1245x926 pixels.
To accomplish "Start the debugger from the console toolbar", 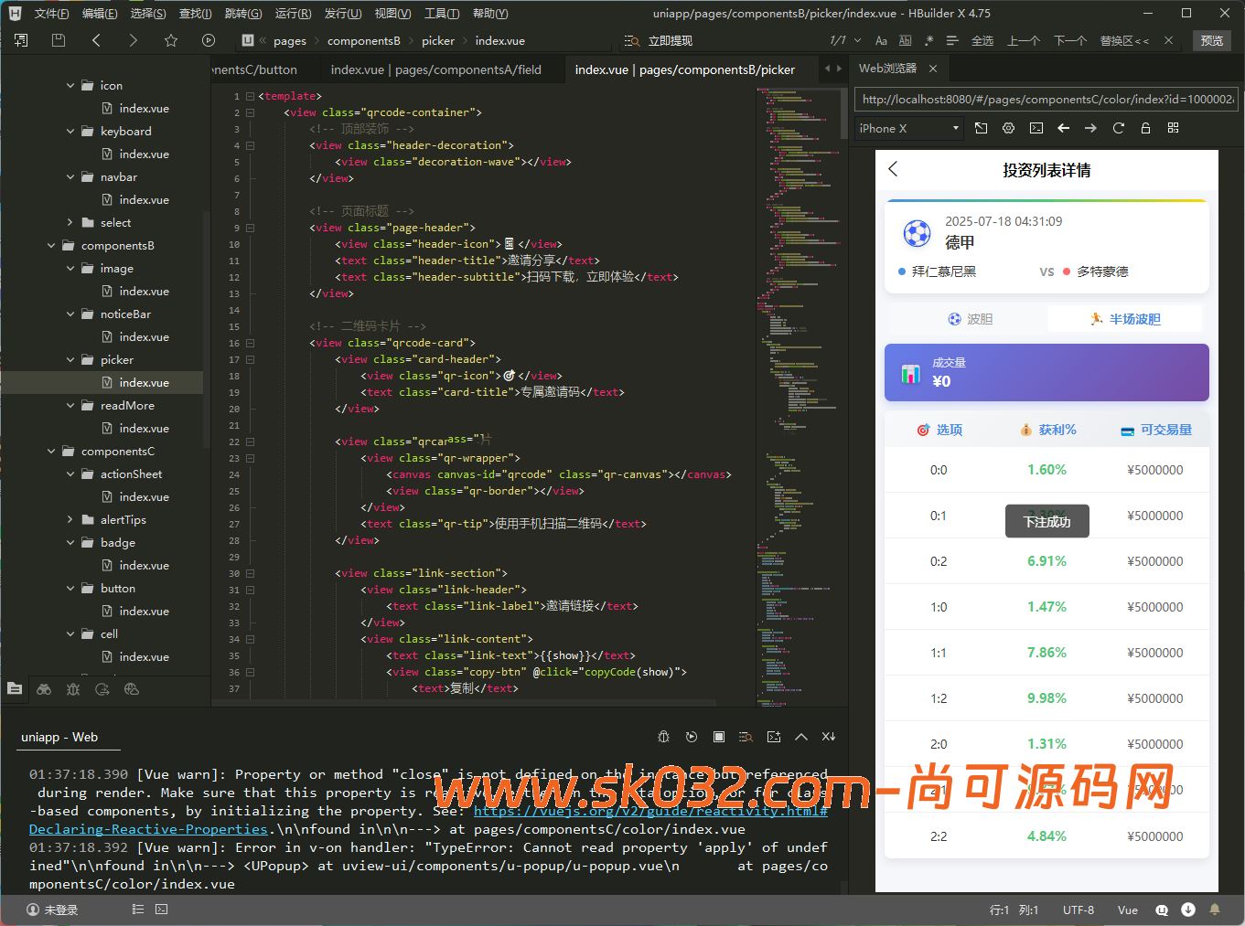I will point(663,737).
